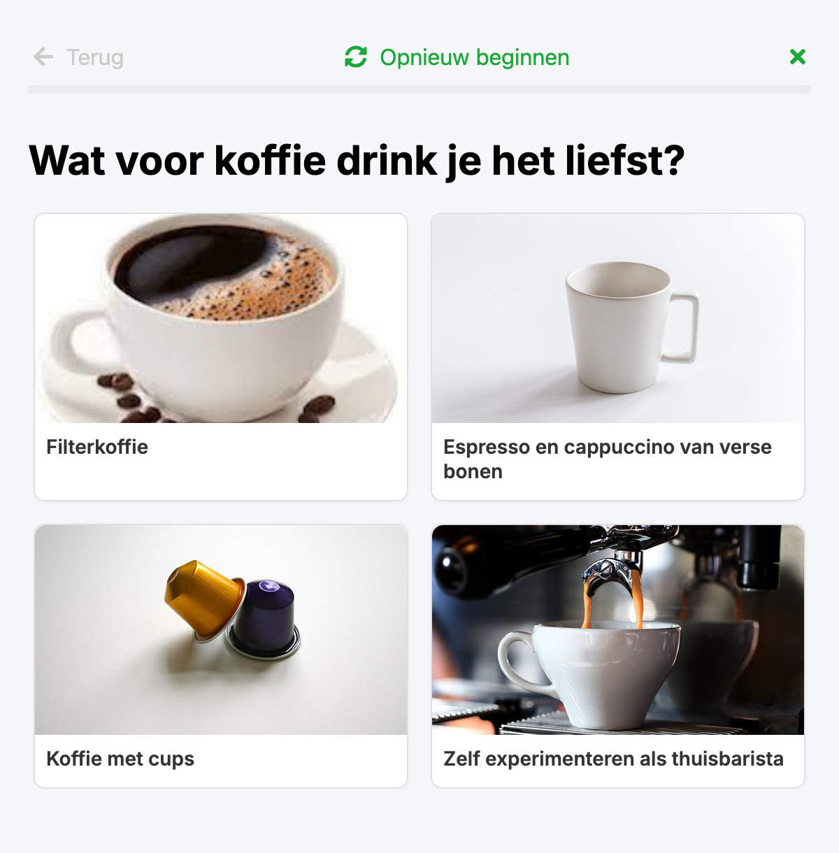Select the coffee capsules photo

click(x=221, y=630)
